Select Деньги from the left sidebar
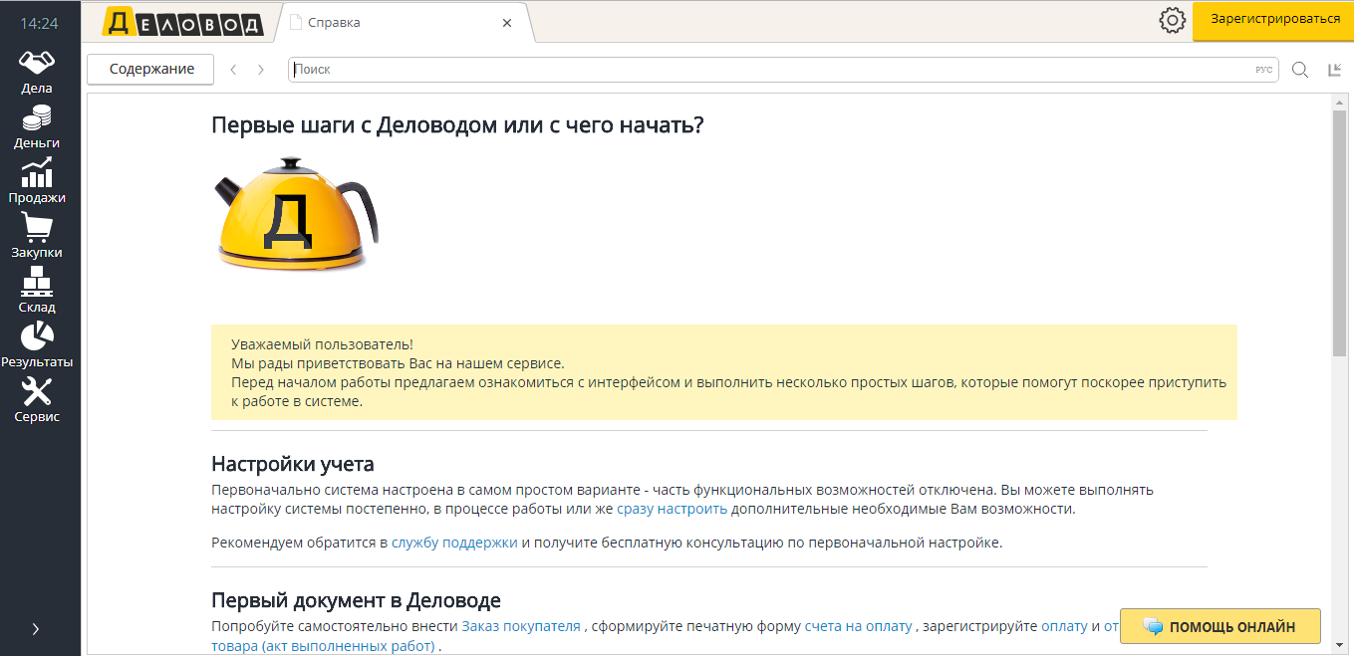1354x656 pixels. 37,123
